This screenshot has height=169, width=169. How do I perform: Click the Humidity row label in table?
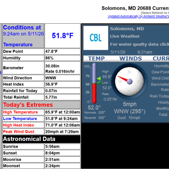pos(12,58)
